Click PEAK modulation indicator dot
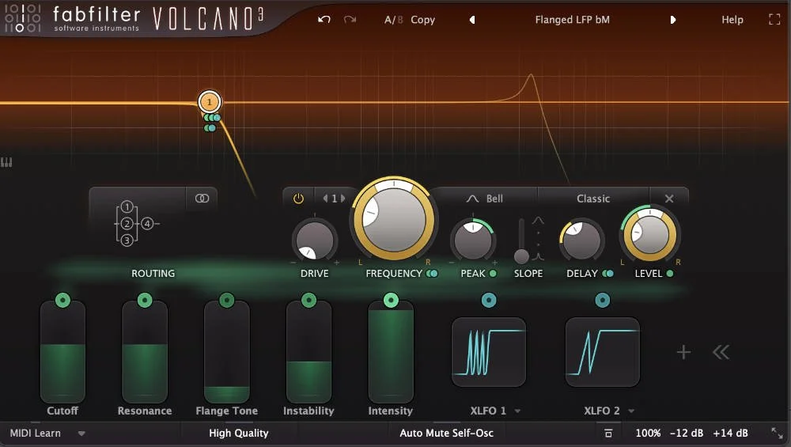The width and height of the screenshot is (791, 447). point(493,274)
